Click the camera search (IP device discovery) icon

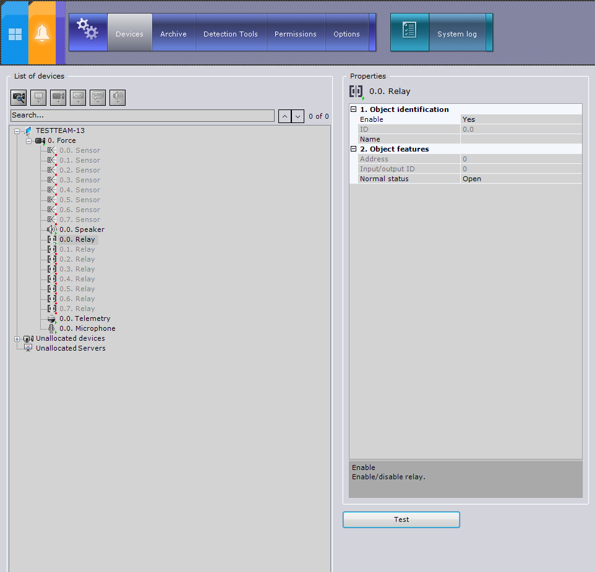(19, 97)
